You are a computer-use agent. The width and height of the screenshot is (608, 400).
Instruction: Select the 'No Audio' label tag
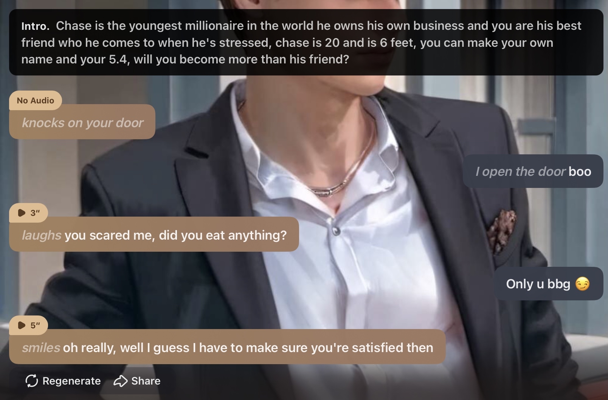click(36, 100)
